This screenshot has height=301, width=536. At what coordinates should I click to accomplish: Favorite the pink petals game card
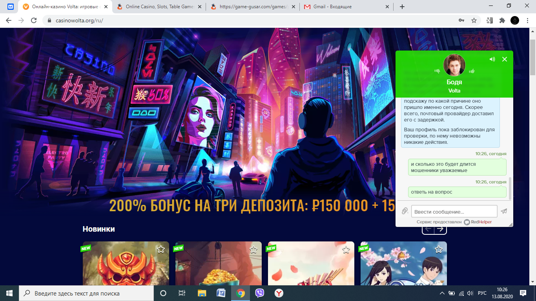(x=346, y=249)
